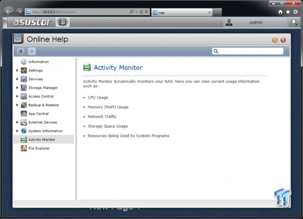Viewport: 303px width, 219px height.
Task: Switch to the nas browser tab
Action: (x=182, y=13)
